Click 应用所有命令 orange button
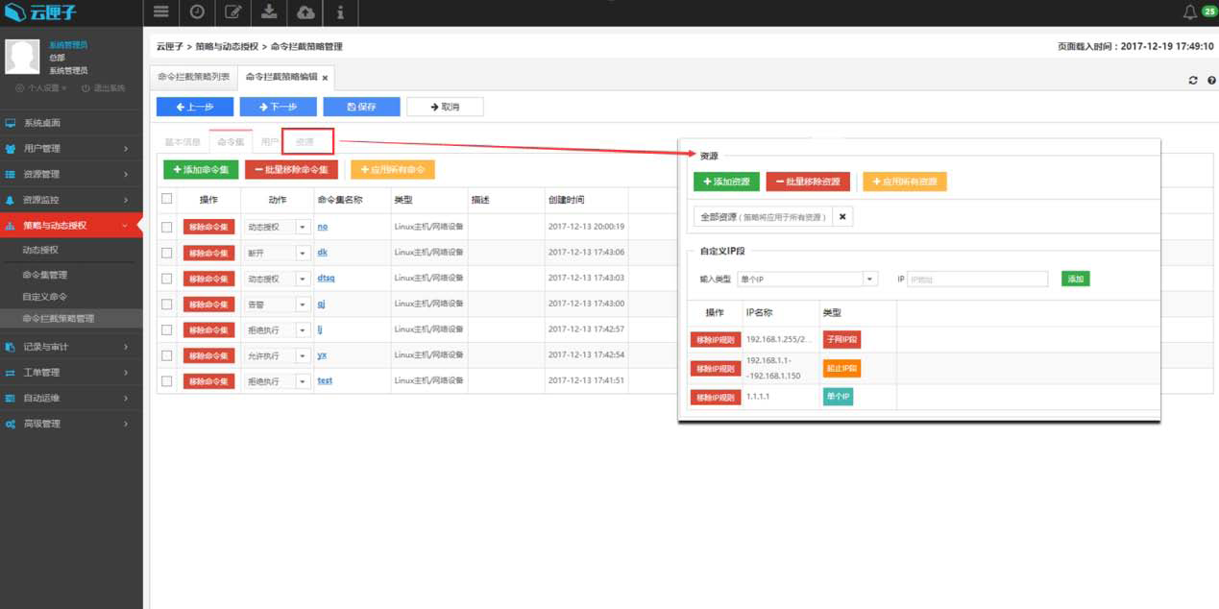The image size is (1219, 609). (392, 170)
